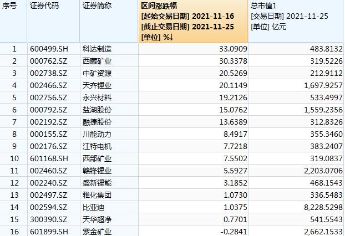Select stock name 川能动力
The image size is (345, 236).
coord(97,134)
